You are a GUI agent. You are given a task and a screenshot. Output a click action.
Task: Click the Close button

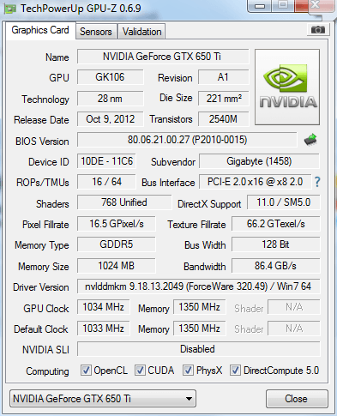click(x=297, y=398)
